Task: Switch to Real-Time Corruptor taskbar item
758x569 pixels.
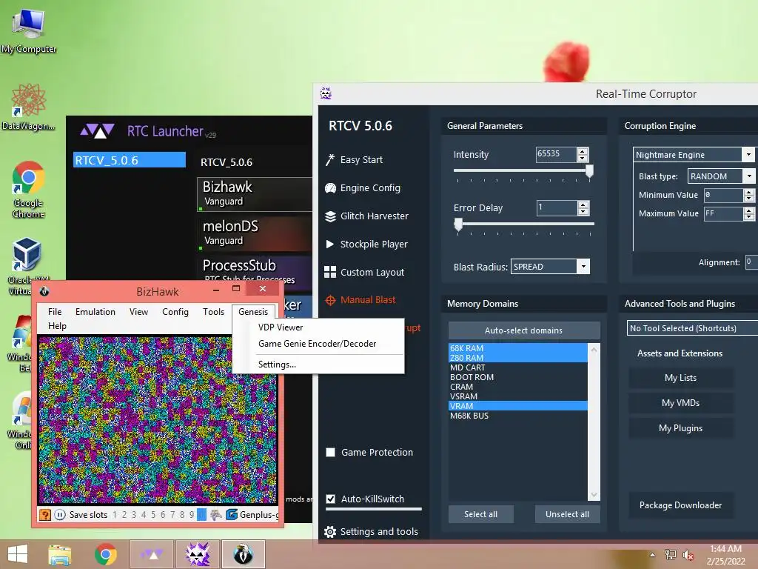Action: tap(197, 554)
